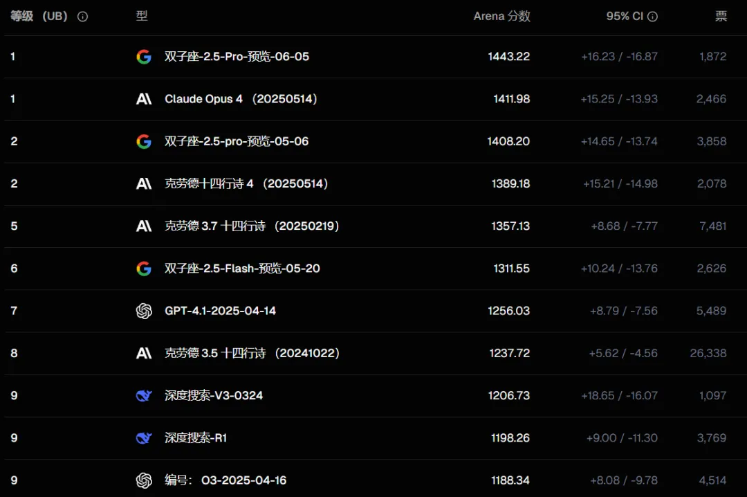Viewport: 747px width, 497px height.
Task: Click confidence interval +15.25 / -13.93
Action: pyautogui.click(x=619, y=99)
